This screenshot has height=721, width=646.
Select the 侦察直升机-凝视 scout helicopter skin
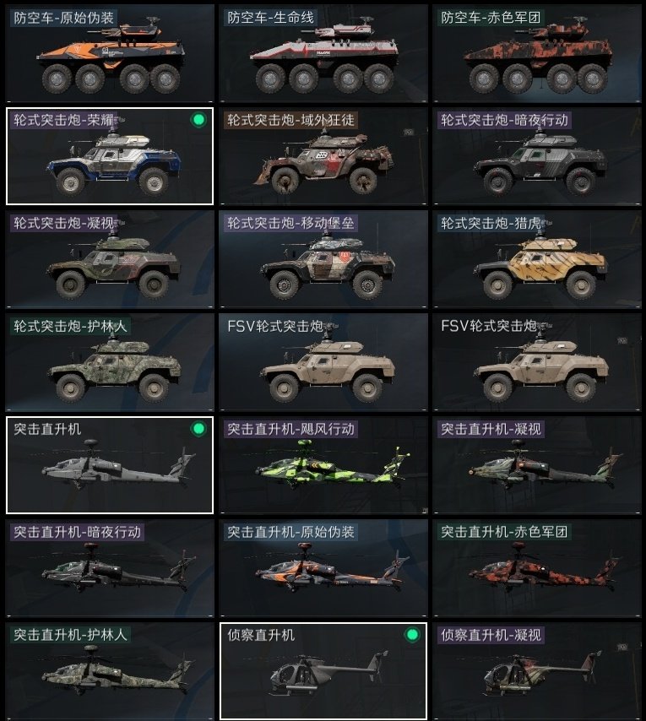point(536,671)
